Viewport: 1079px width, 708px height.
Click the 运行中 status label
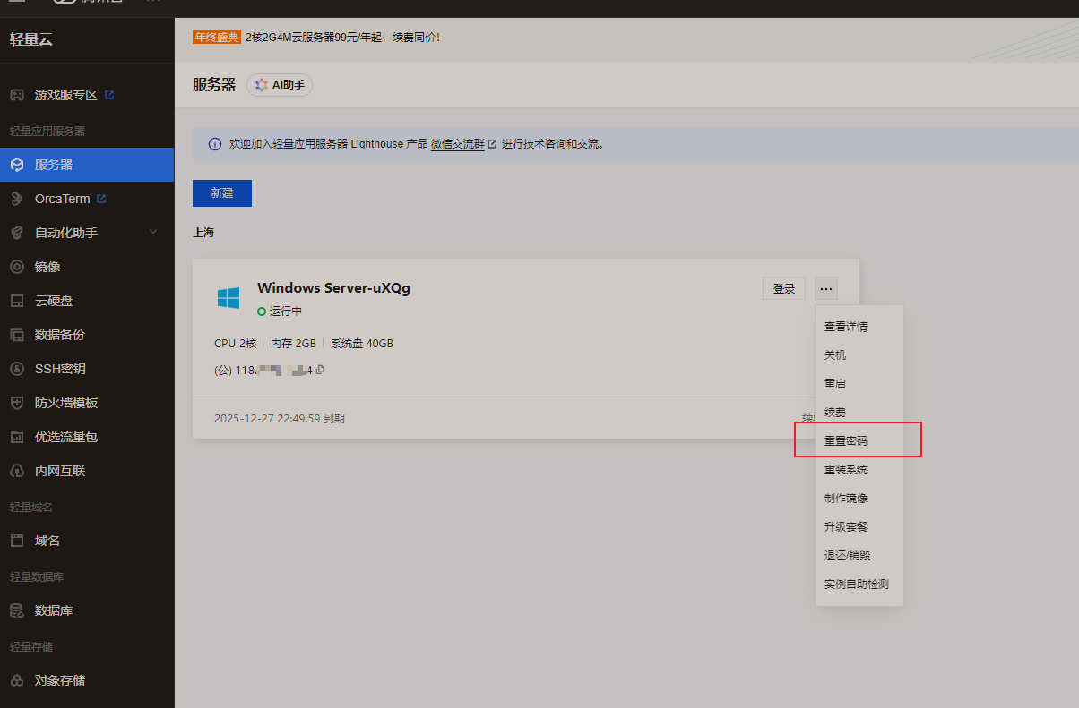tap(286, 311)
